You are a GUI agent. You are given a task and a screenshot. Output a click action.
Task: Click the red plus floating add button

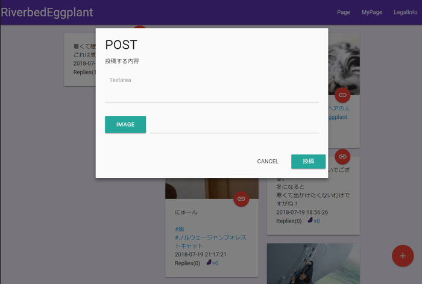[x=403, y=256]
